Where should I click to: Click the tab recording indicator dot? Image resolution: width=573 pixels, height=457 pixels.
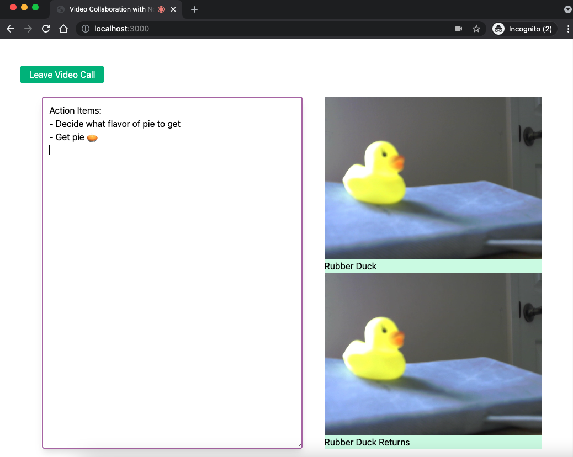point(161,9)
